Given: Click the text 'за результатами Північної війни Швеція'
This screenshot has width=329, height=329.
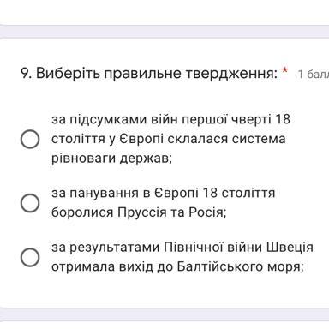Looking at the screenshot, I should click(182, 247).
